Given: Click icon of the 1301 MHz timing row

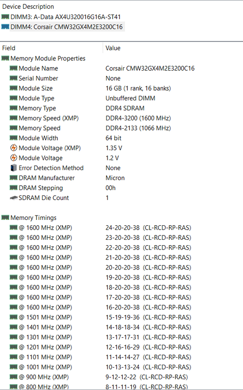Looking at the screenshot, I should click(x=14, y=337).
